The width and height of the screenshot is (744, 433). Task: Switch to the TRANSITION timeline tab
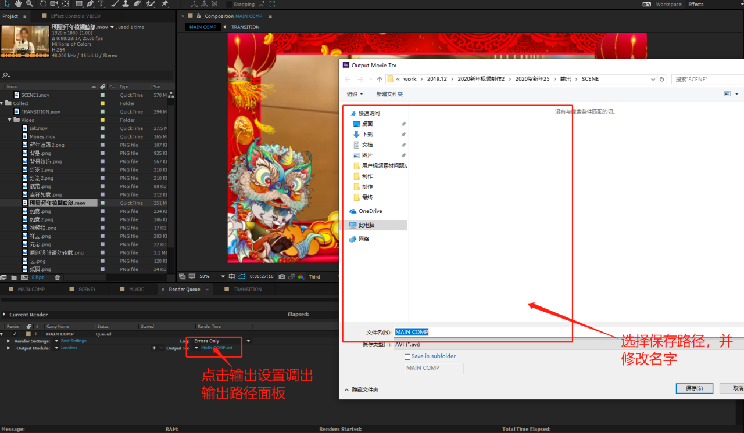click(x=248, y=289)
